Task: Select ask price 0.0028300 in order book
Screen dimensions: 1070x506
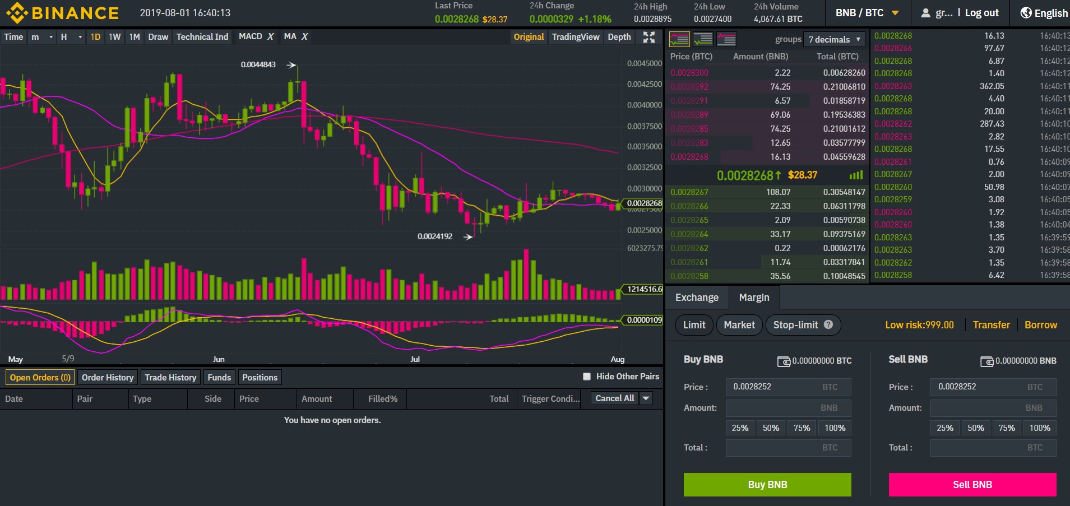Action: pyautogui.click(x=689, y=73)
